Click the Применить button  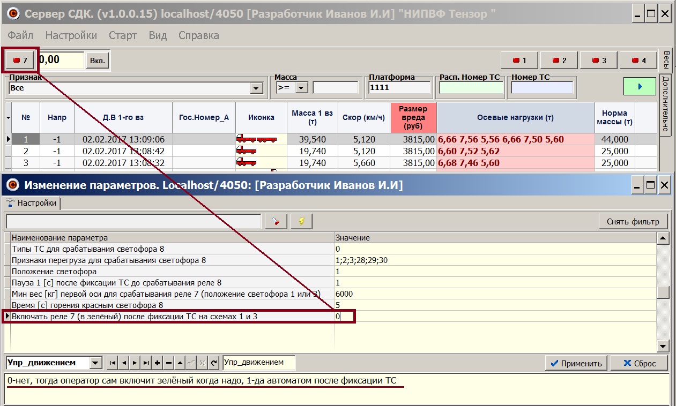pyautogui.click(x=576, y=363)
